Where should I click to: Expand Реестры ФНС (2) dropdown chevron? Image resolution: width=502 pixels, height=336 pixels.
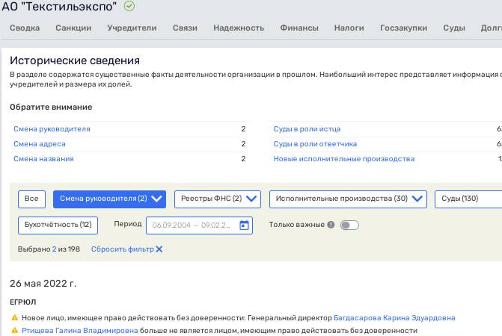pos(251,199)
